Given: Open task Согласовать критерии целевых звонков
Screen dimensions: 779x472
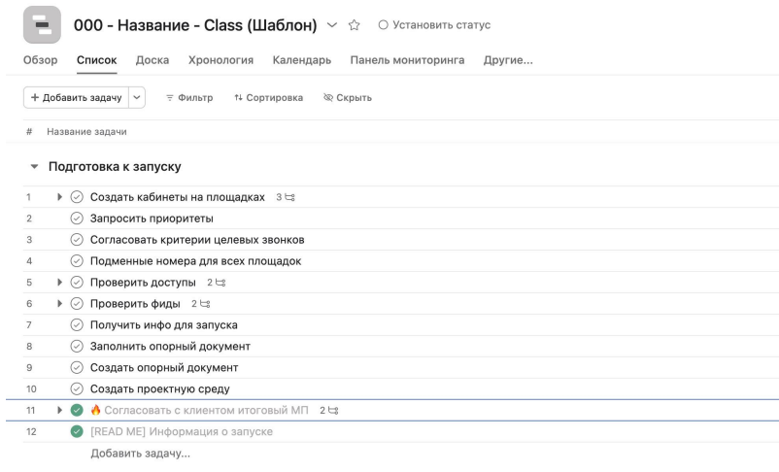Looking at the screenshot, I should click(x=197, y=240).
